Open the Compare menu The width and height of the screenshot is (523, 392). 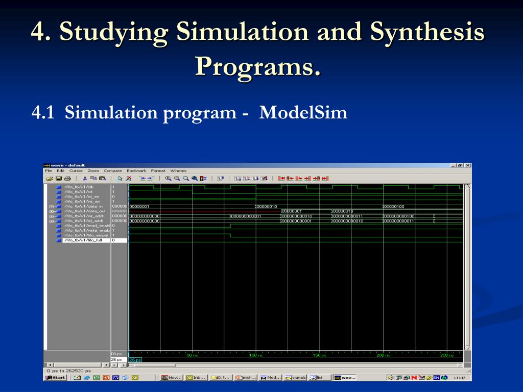(x=113, y=170)
